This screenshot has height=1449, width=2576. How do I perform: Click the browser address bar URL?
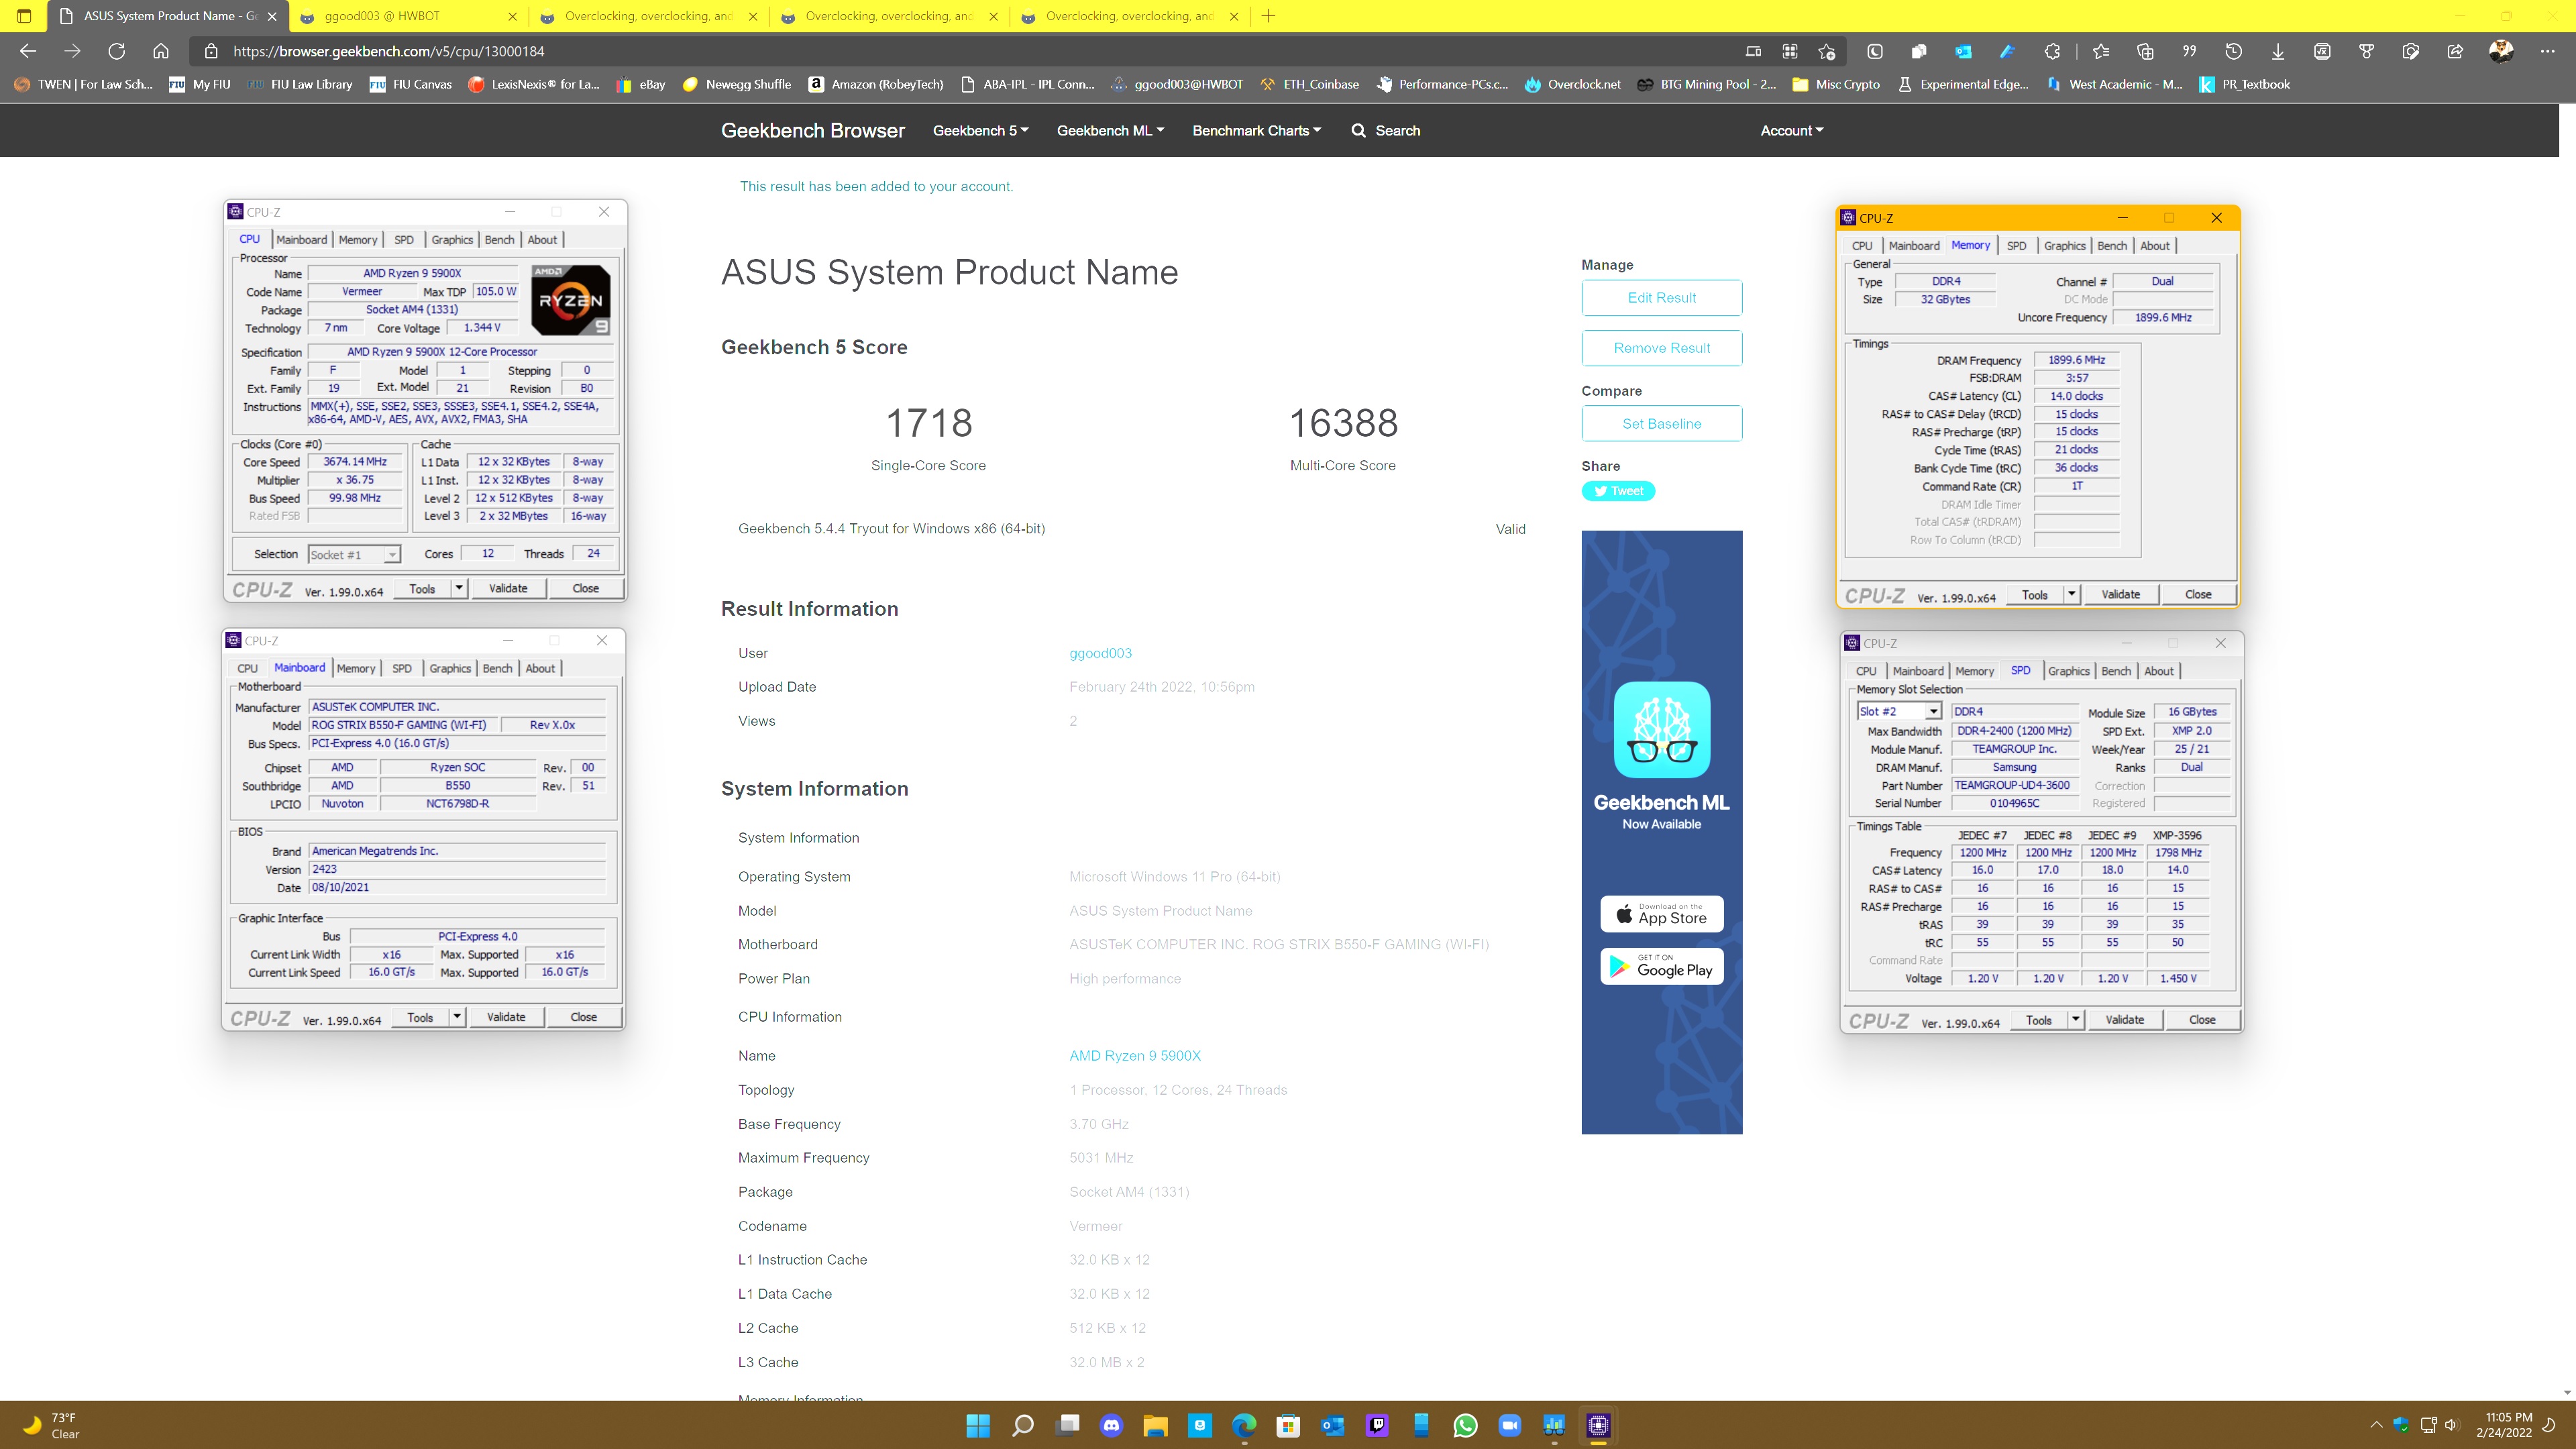point(388,51)
